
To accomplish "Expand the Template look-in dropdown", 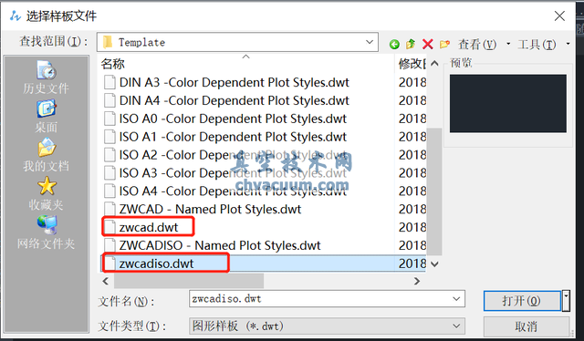I will tap(370, 42).
